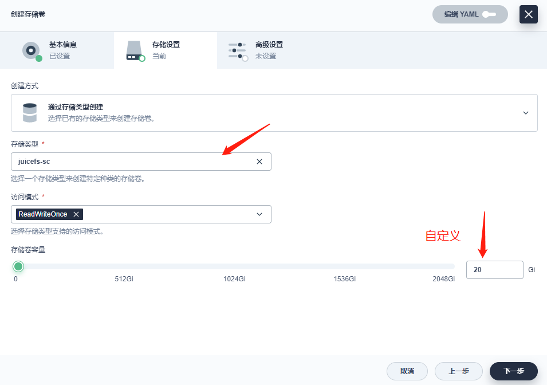This screenshot has width=547, height=385.
Task: Open the 高级设置 step tab
Action: coord(269,50)
